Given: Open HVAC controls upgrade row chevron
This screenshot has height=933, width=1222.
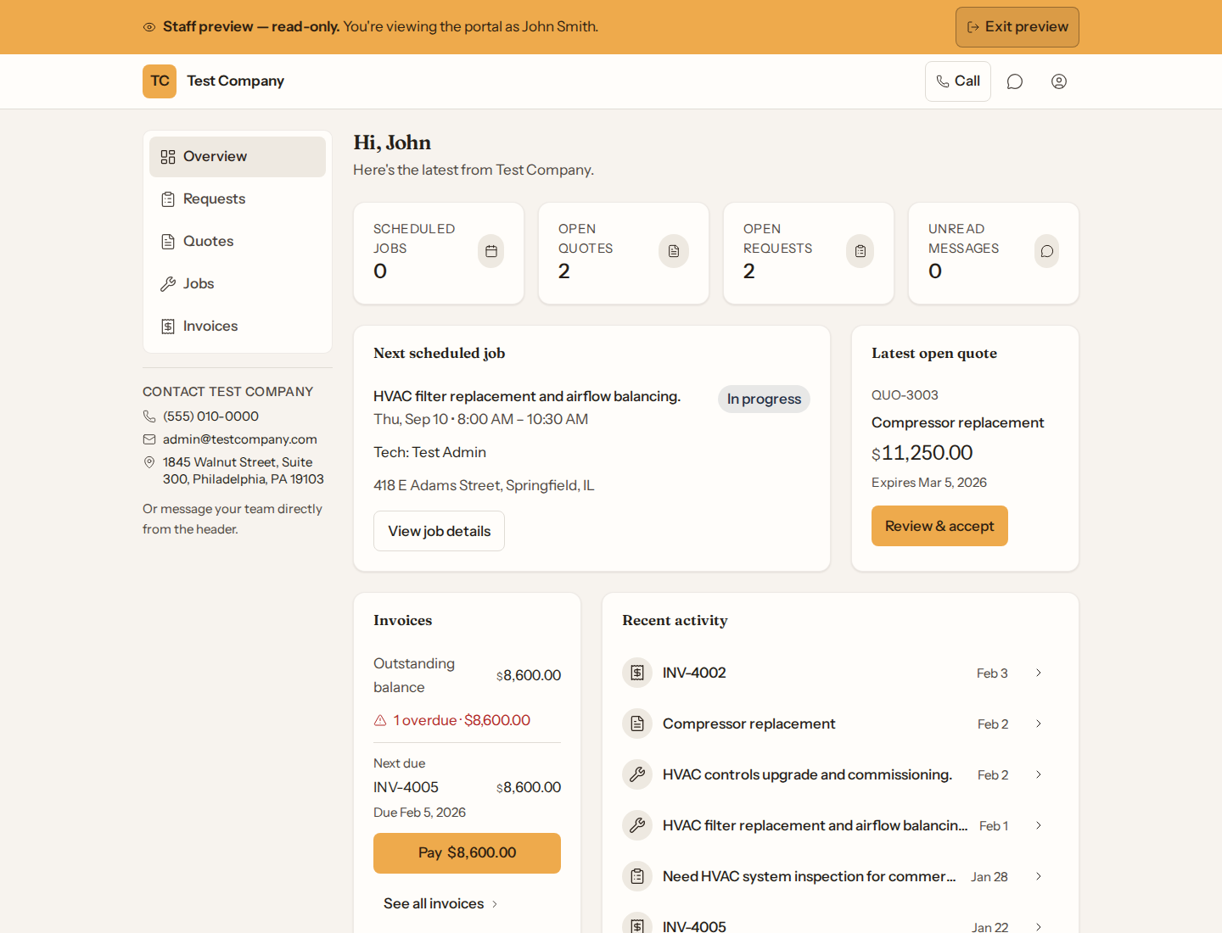Looking at the screenshot, I should point(1039,774).
